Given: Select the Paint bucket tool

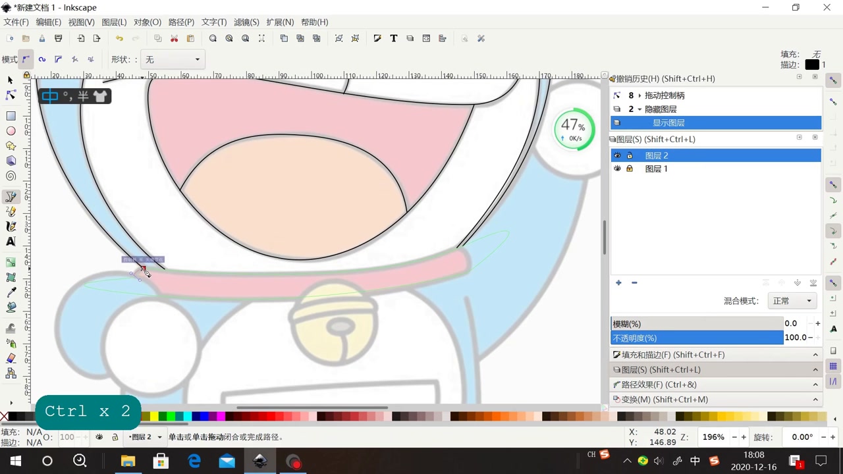Looking at the screenshot, I should [11, 307].
